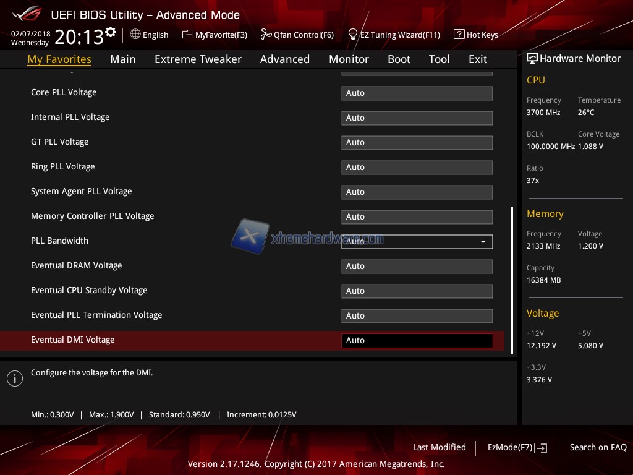Select the Eventual DMI Voltage field
Image resolution: width=633 pixels, height=475 pixels.
pos(417,341)
